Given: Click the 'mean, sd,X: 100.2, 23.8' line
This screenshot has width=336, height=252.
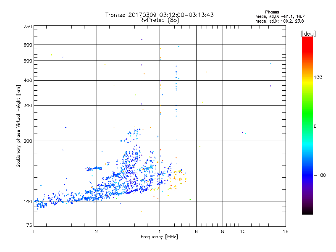Looking at the screenshot, I should (x=279, y=21).
